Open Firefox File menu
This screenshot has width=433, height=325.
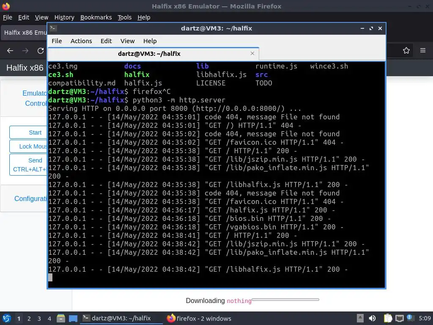(8, 17)
